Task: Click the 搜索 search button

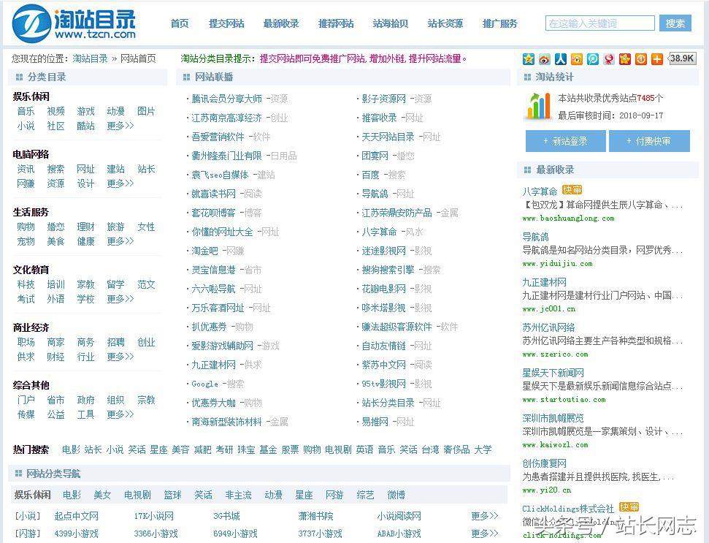Action: 675,23
